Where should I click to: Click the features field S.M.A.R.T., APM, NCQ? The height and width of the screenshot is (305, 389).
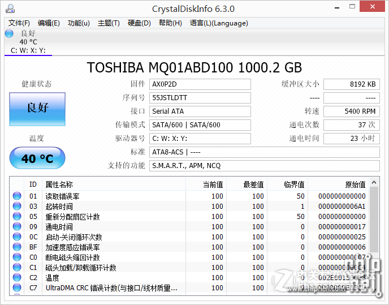click(264, 166)
